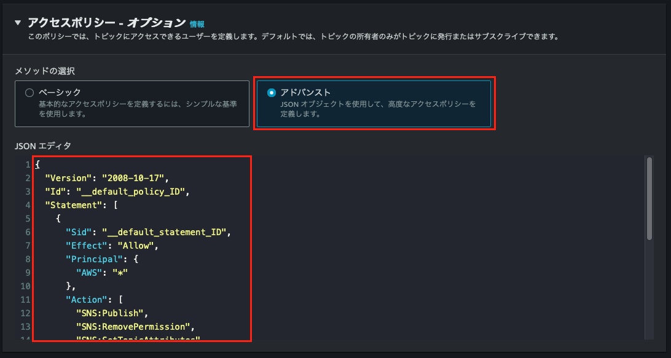Click the メソッドの選択 label
This screenshot has width=671, height=358.
[x=44, y=71]
